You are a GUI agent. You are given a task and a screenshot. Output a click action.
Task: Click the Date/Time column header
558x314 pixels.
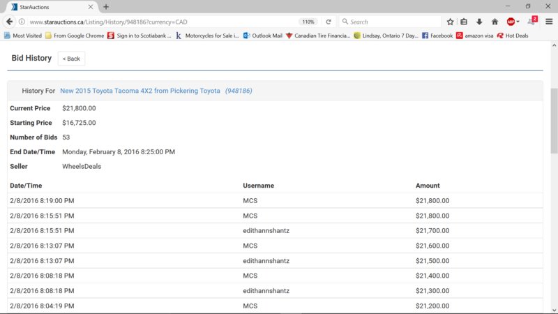[26, 186]
